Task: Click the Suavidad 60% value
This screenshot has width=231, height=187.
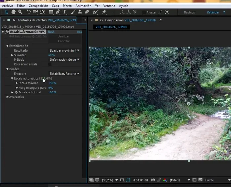Action: pyautogui.click(x=51, y=55)
